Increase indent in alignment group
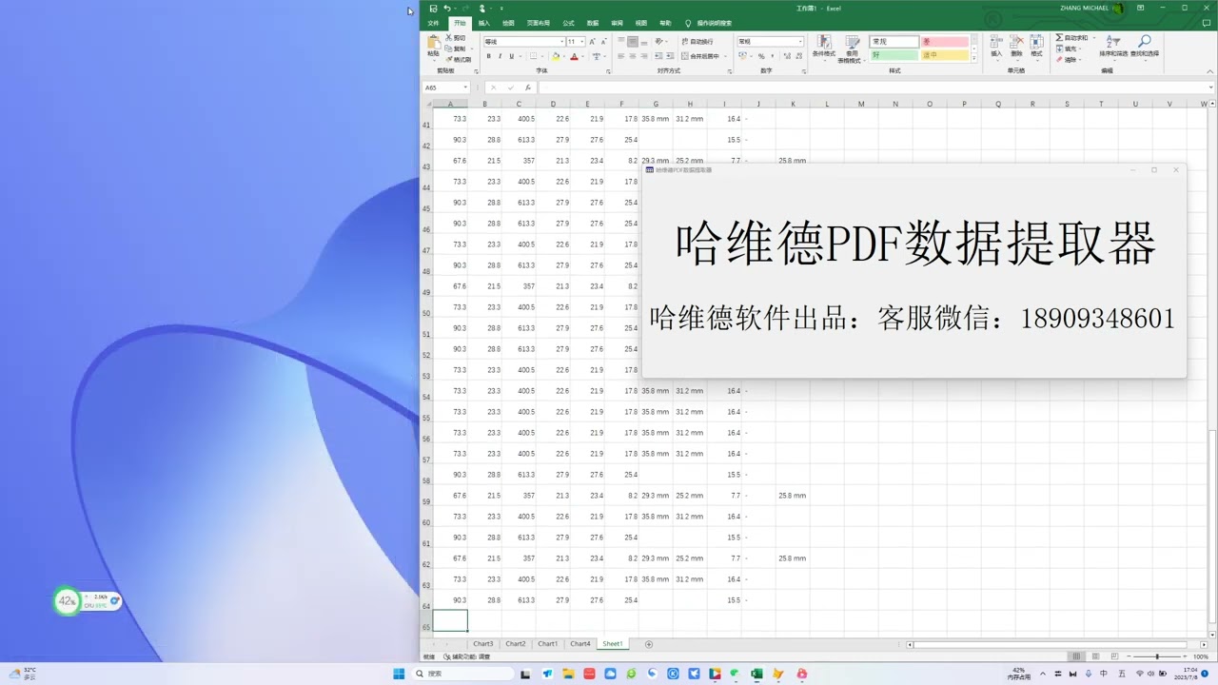The image size is (1218, 685). (x=670, y=56)
